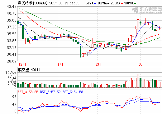Screen dimensions: 162x114
Task: Click the long green candle at chart start
Action: 23,32
